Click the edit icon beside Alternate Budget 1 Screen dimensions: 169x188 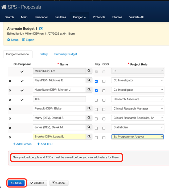tap(41, 29)
